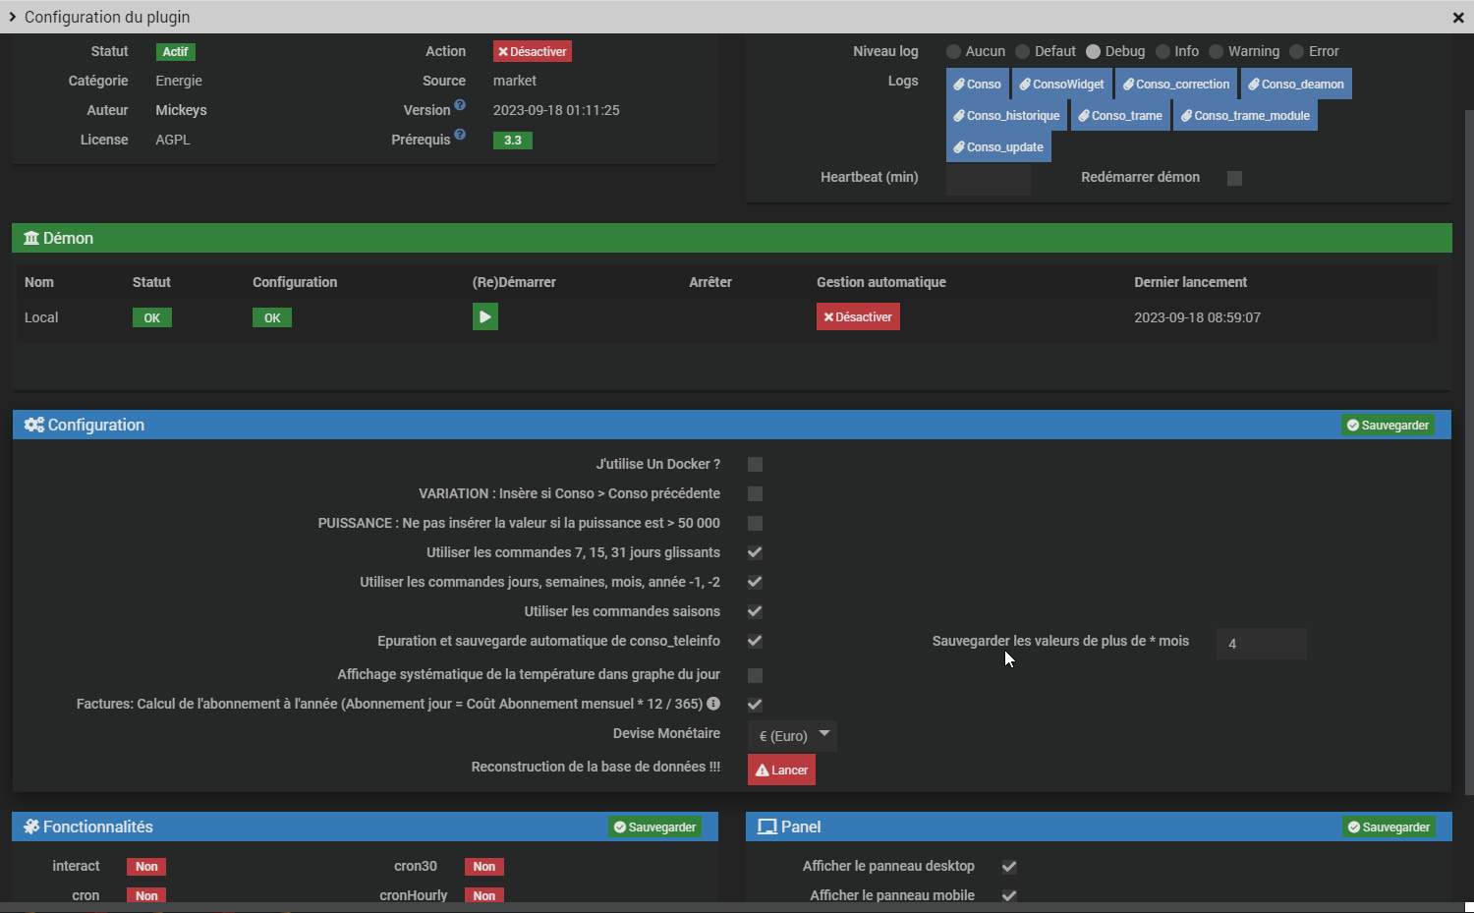Click the Prérequis help question icon

point(460,135)
